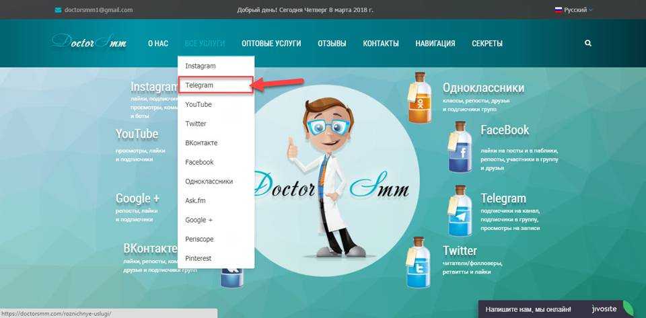Go to the ОТЗЫВЫ page
646x318 pixels.
[x=332, y=44]
